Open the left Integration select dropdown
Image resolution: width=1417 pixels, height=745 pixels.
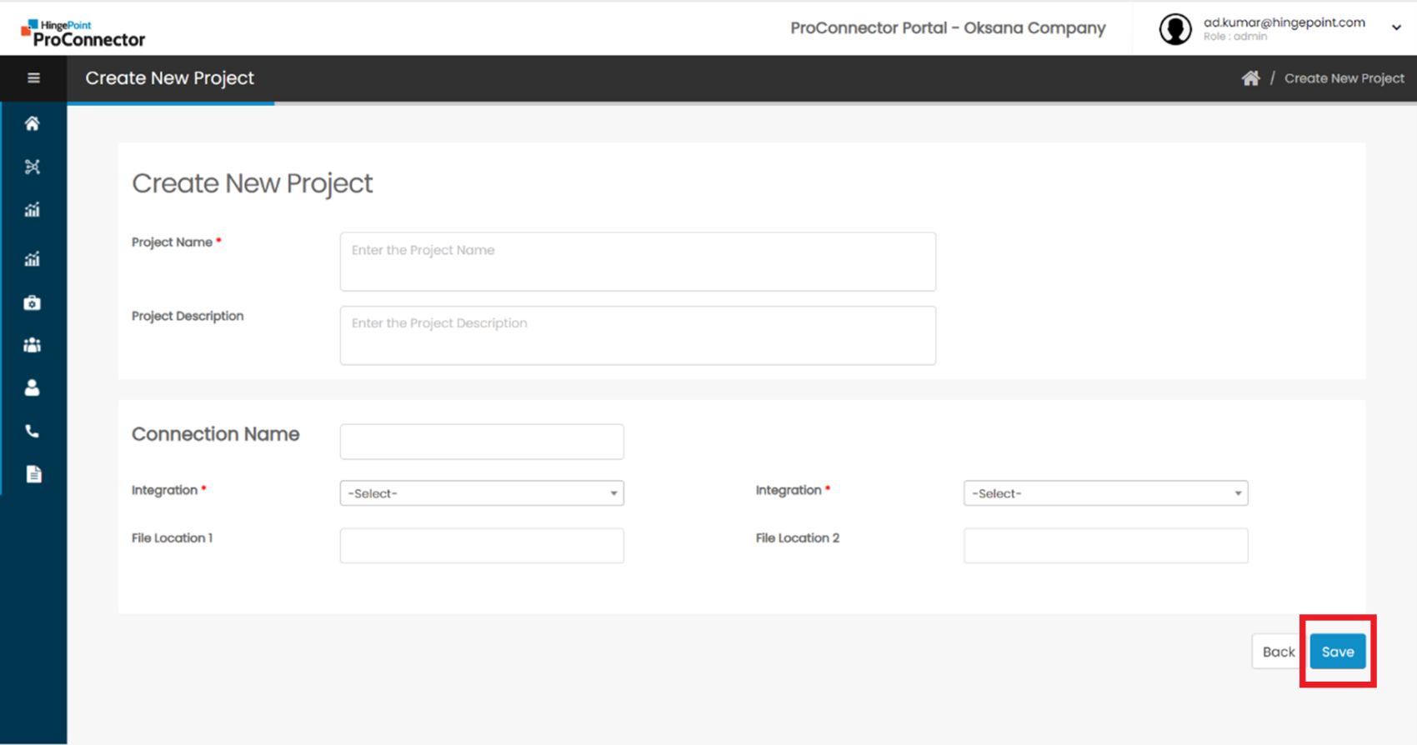[x=481, y=493]
